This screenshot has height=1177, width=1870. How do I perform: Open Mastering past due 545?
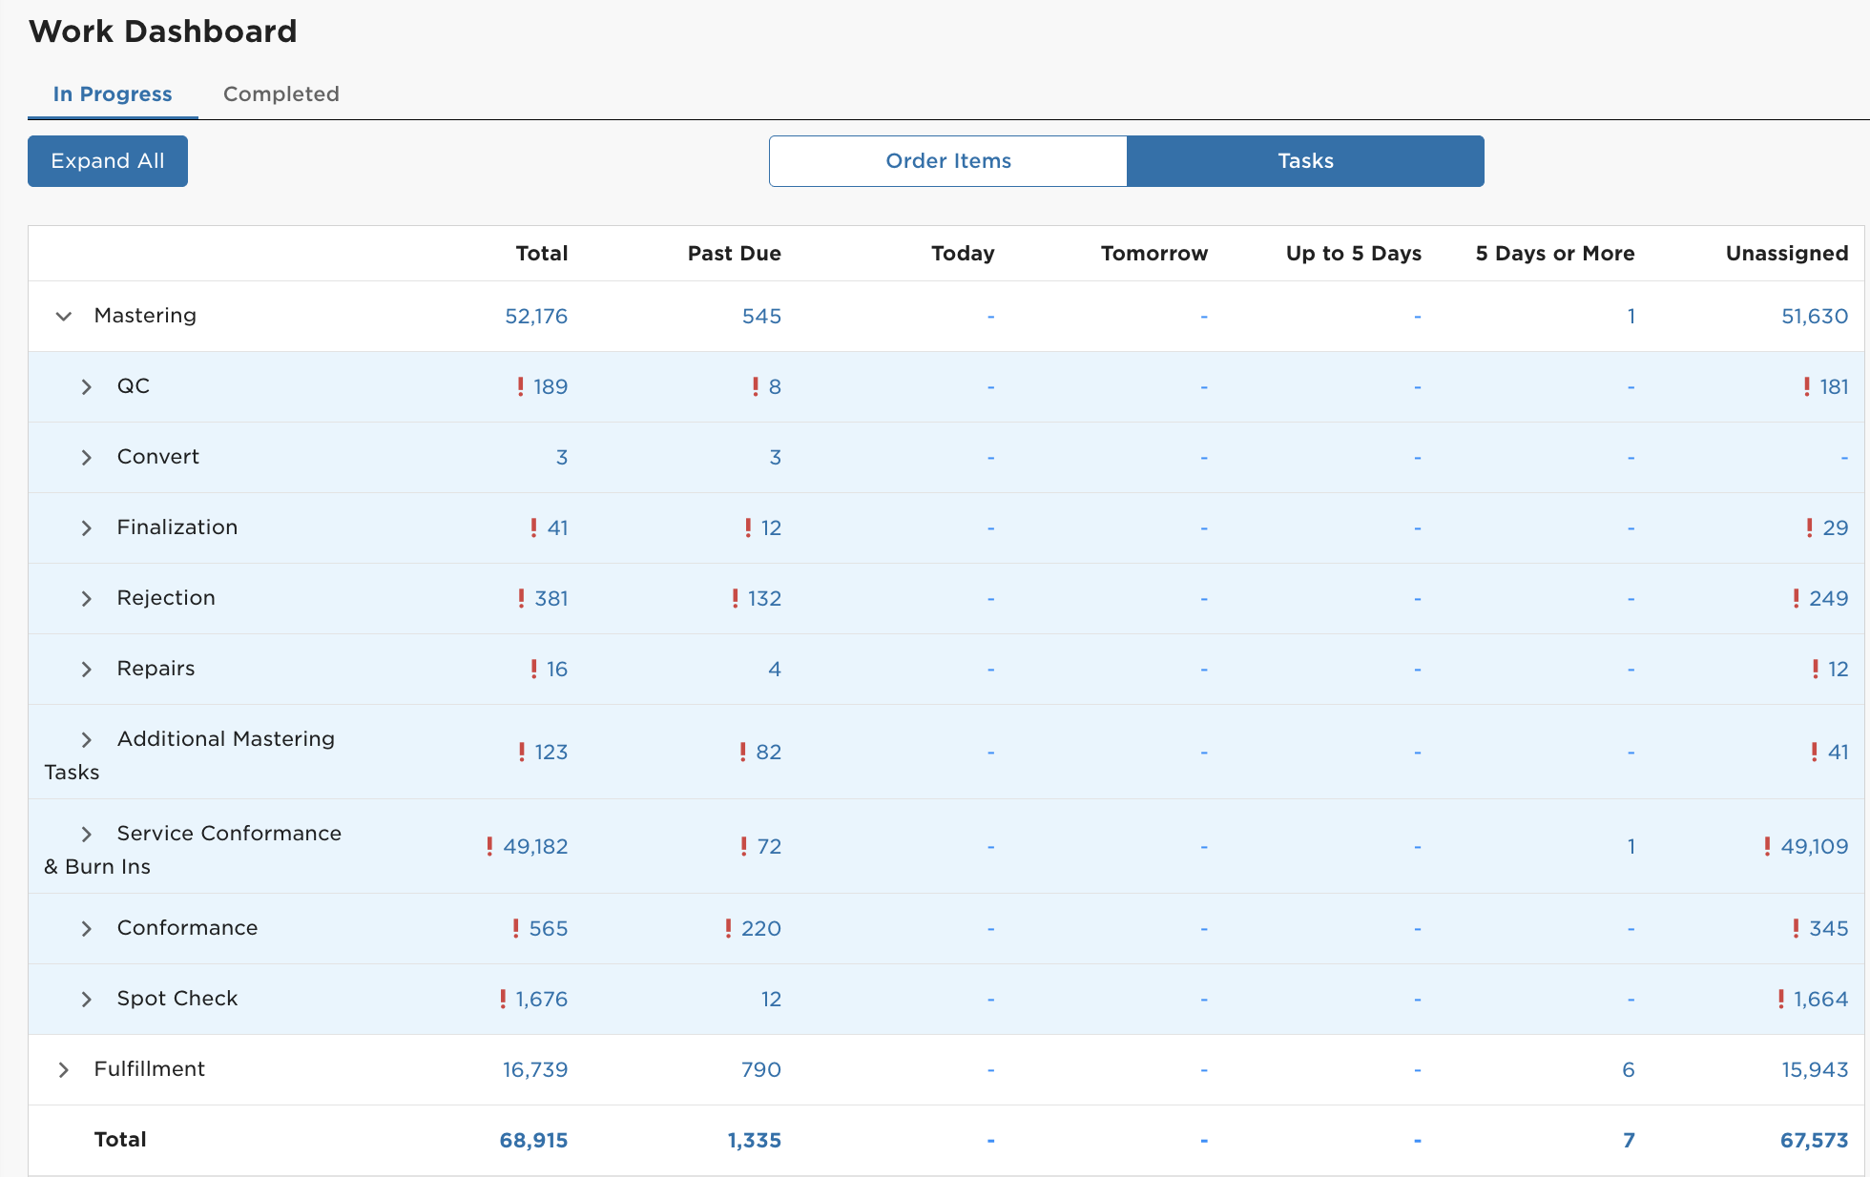point(761,316)
